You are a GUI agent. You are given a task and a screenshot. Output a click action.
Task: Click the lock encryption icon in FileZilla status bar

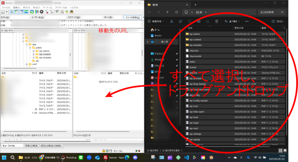pos(104,151)
